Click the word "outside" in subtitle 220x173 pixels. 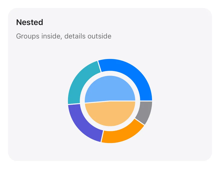pyautogui.click(x=99, y=36)
